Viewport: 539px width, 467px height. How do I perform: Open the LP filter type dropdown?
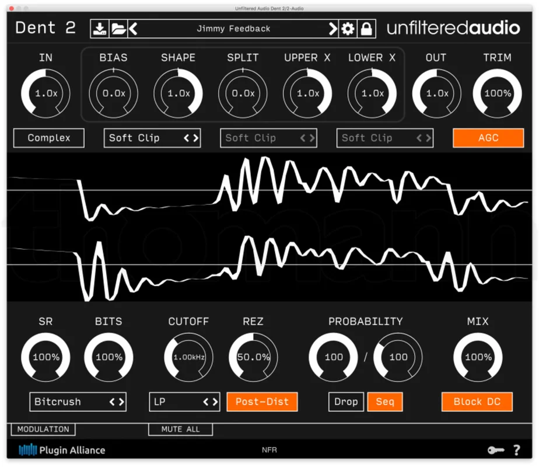pos(184,402)
